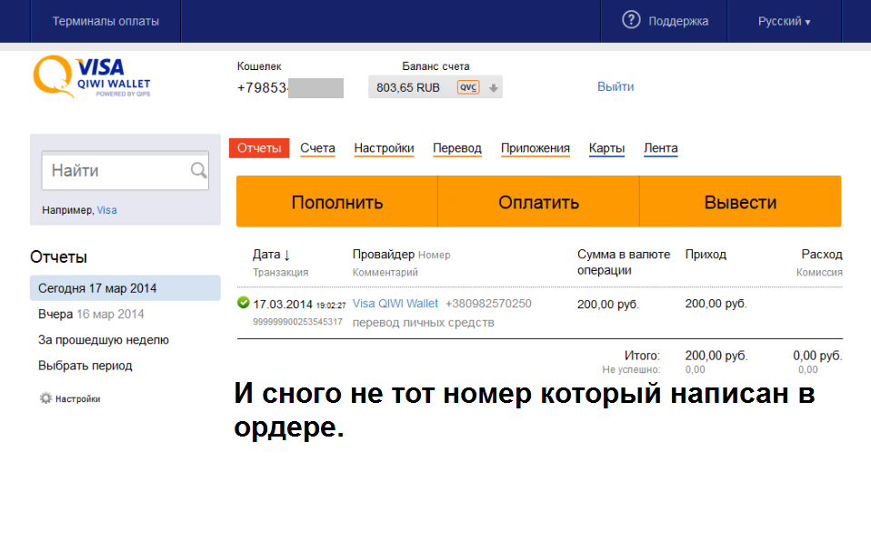Viewport: 871px width, 553px height.
Task: Click the Оплатить button
Action: 538,202
